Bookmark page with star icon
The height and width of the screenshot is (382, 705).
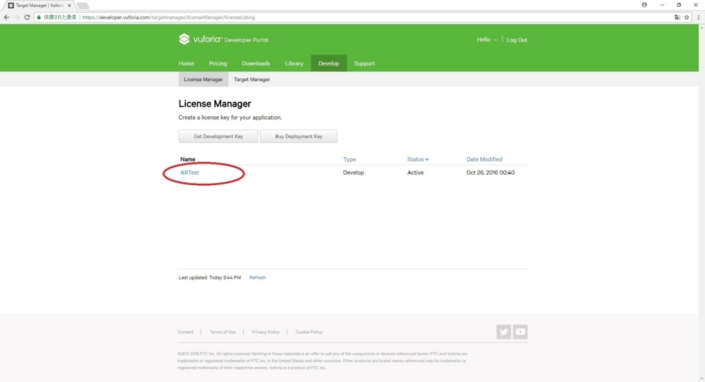[686, 17]
